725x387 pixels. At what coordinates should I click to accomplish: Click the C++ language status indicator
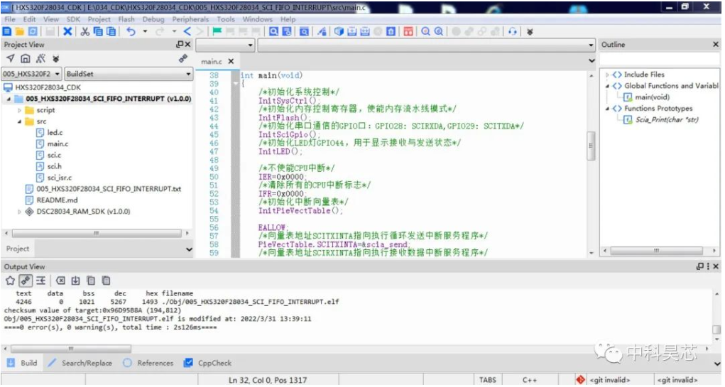(530, 380)
